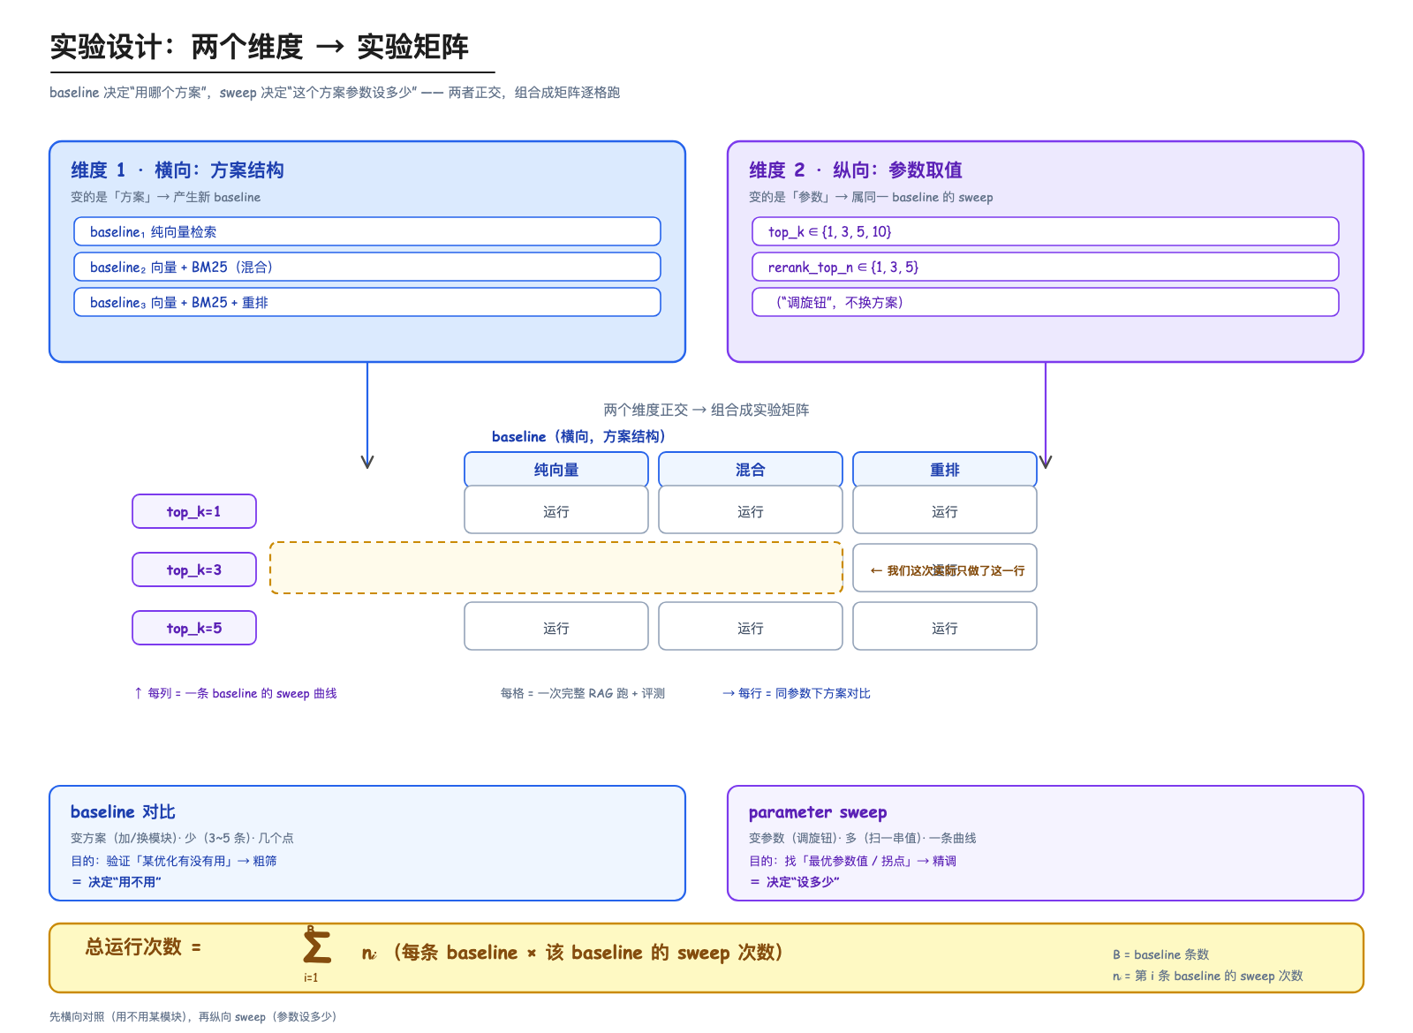Select the line "变方案（加/换模块）· 少（3~5 条）· 几个点"
This screenshot has width=1413, height=1033.
coord(182,838)
